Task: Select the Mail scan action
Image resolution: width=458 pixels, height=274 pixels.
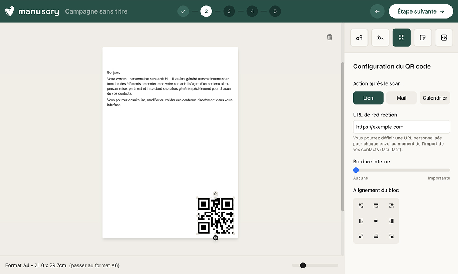Action: click(x=401, y=98)
